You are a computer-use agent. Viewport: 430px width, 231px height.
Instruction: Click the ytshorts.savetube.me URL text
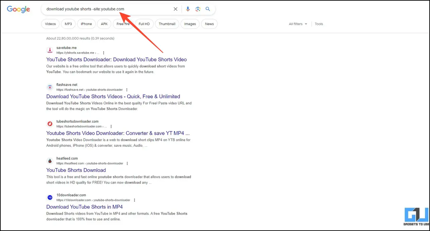click(78, 53)
